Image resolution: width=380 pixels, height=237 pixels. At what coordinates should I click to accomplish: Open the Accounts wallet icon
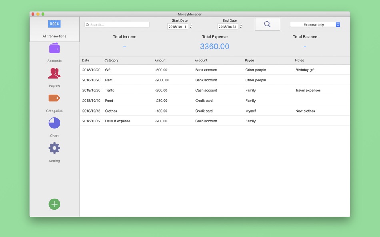point(54,48)
